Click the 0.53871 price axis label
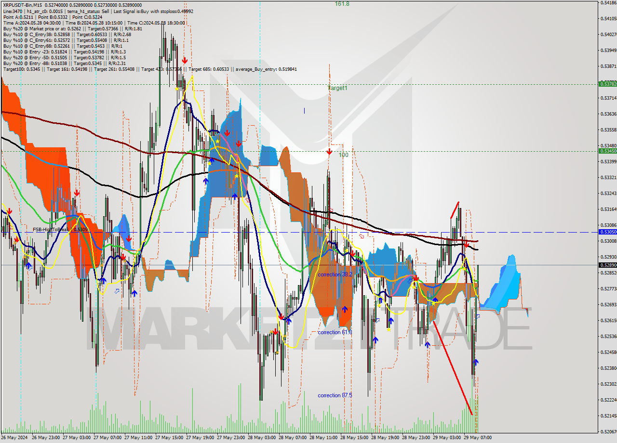Image resolution: width=617 pixels, height=443 pixels. [609, 66]
